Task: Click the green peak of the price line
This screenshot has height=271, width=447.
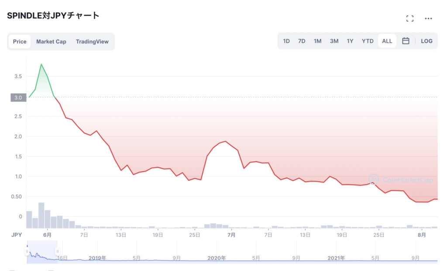Action: [x=41, y=64]
